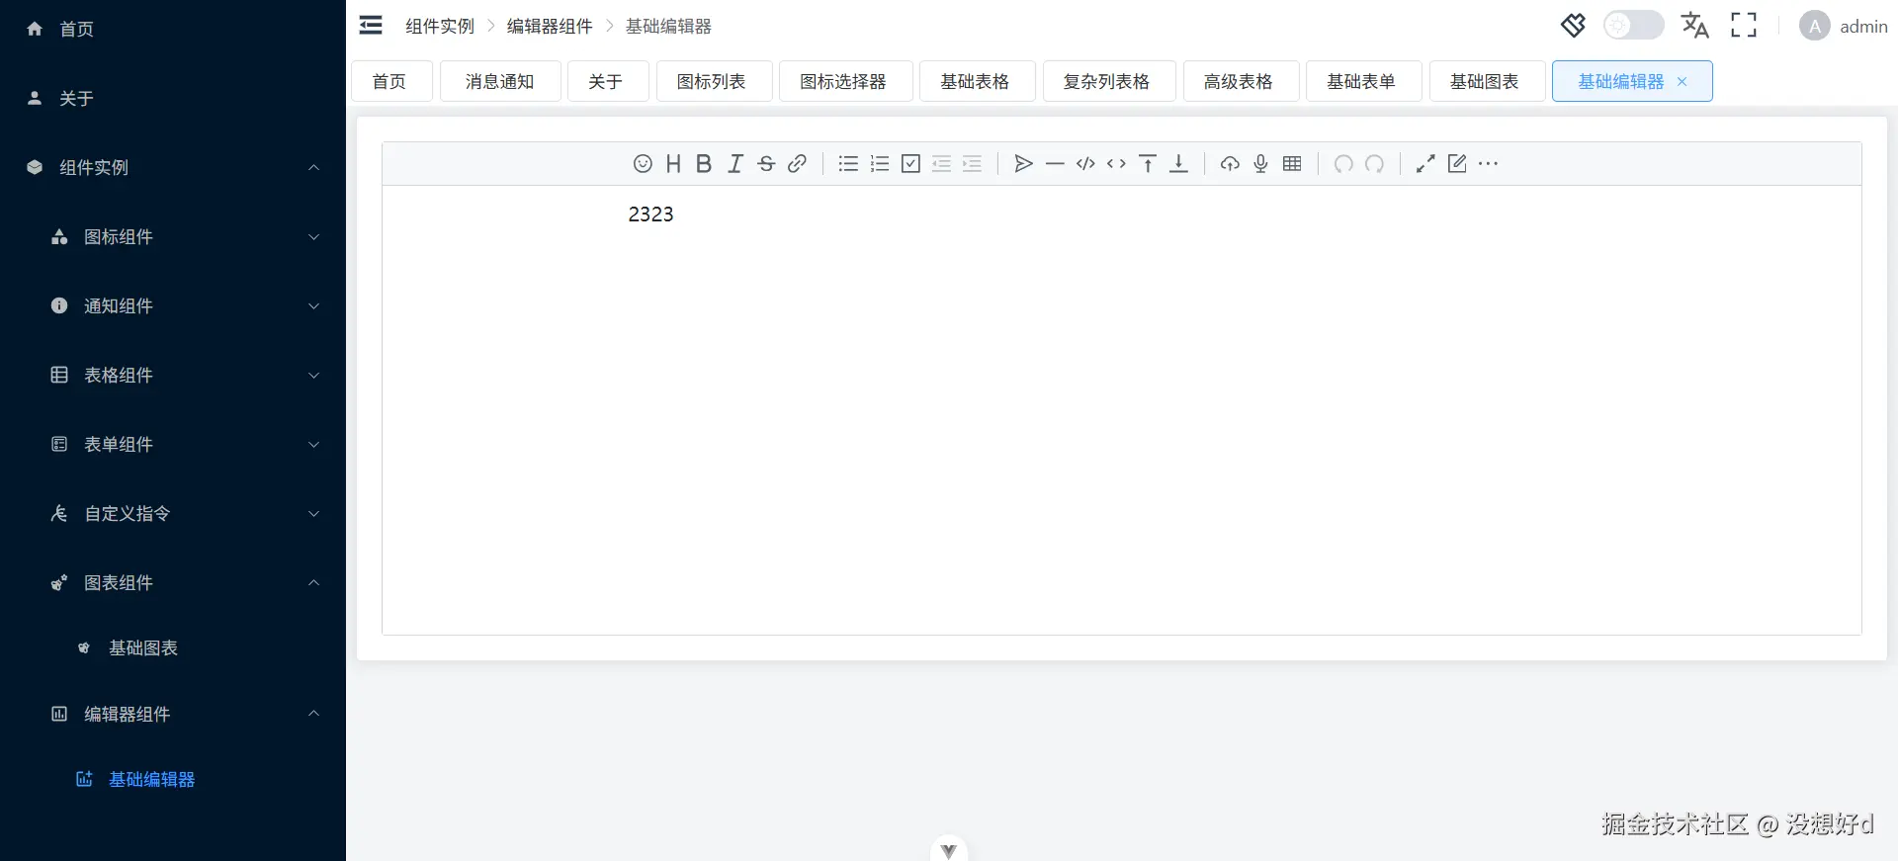Switch to the 复杂列表格 tab

[x=1109, y=81]
